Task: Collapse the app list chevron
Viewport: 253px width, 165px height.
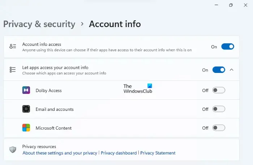Action: (x=232, y=70)
